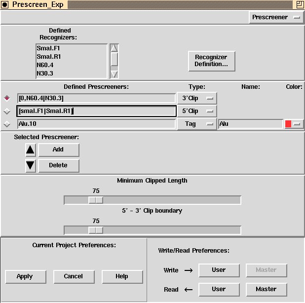305x303 pixels.
Task: Click the Recognizer Definition button
Action: [x=211, y=61]
